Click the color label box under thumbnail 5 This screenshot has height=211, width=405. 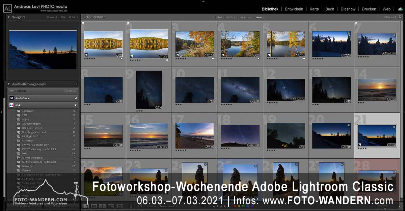(x=304, y=59)
